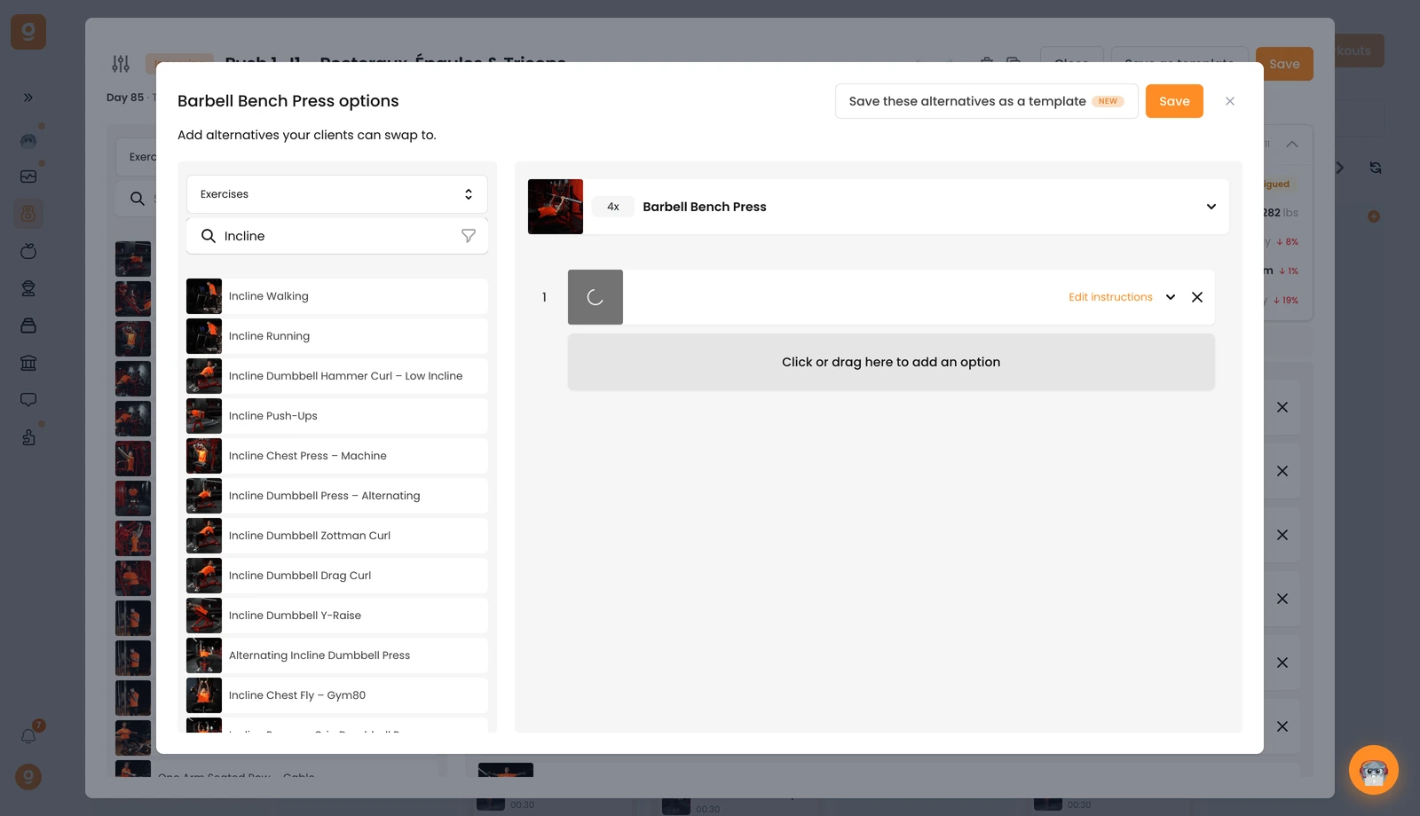The image size is (1420, 816).
Task: Select the Incline Walking thumbnail
Action: tap(204, 296)
